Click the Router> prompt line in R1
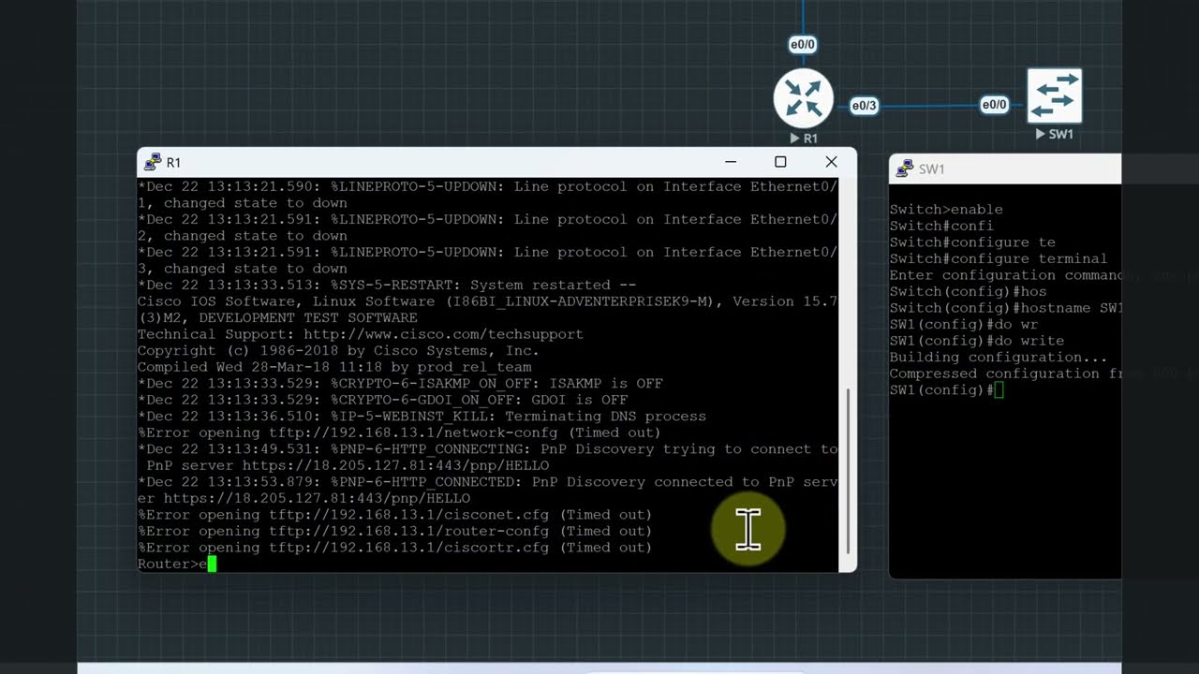This screenshot has width=1199, height=674. [177, 564]
